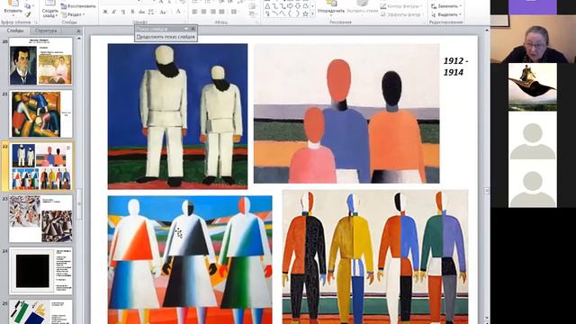Select the right block arrow shape

(290, 6)
